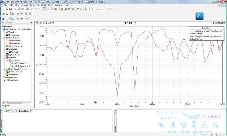Click the highlighted select-mode toolbar icon
This screenshot has height=136, width=227.
pos(45,9)
